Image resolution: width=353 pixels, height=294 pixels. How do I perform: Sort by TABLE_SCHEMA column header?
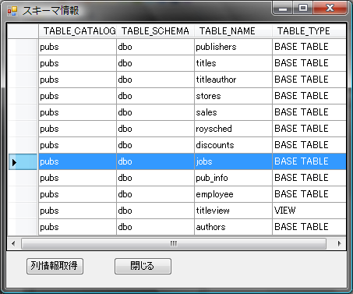pyautogui.click(x=155, y=31)
